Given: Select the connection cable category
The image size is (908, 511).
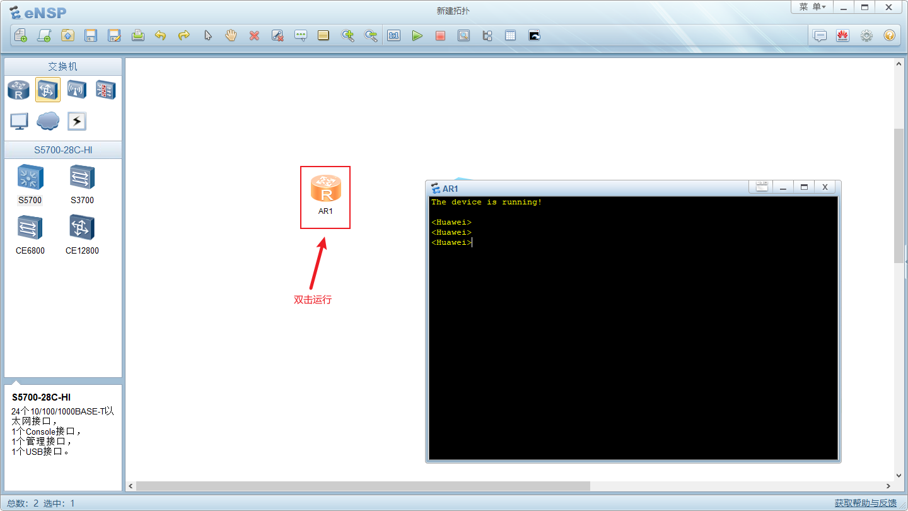Looking at the screenshot, I should pos(77,120).
